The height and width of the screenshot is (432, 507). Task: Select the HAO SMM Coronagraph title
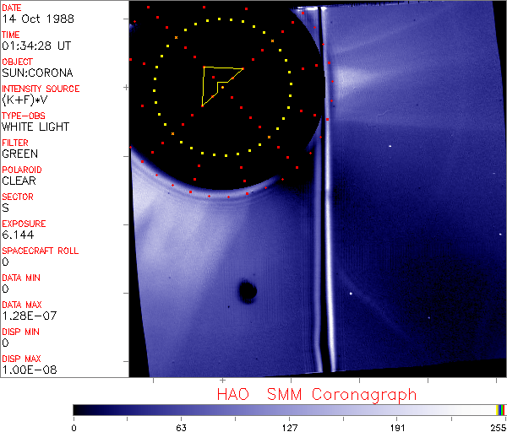click(x=317, y=395)
